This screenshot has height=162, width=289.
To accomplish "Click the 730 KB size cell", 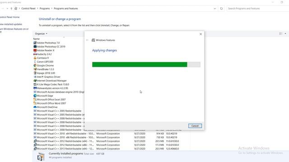I will 160,137.
